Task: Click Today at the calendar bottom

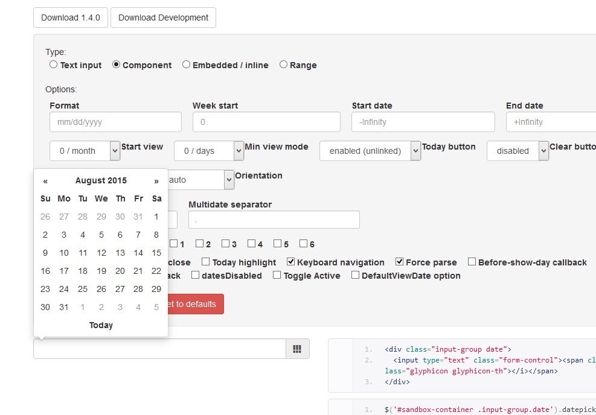Action: pos(101,325)
